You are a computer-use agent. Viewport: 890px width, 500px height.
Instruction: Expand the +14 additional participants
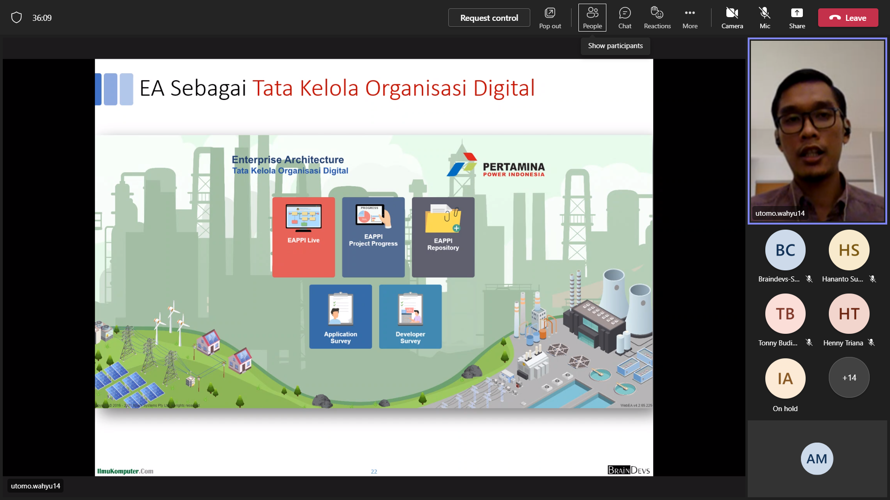(849, 378)
